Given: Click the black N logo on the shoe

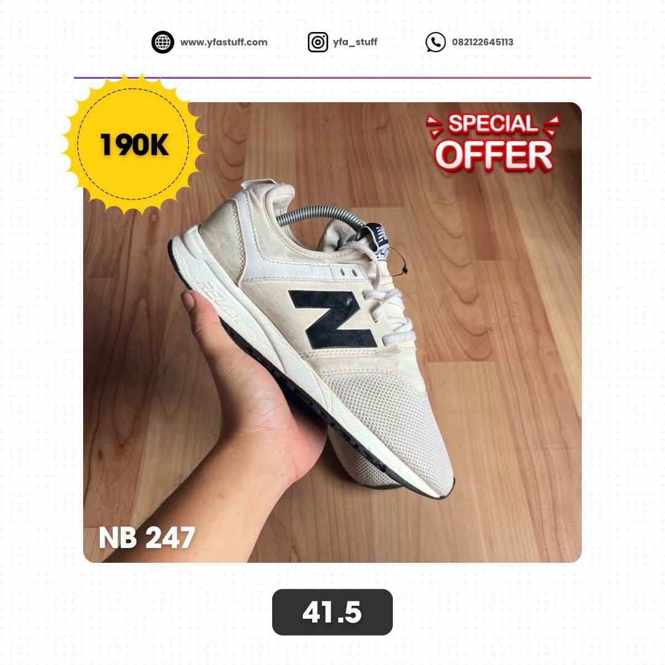Looking at the screenshot, I should [x=332, y=320].
